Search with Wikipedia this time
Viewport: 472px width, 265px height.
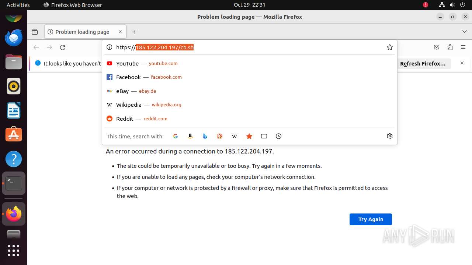[235, 136]
